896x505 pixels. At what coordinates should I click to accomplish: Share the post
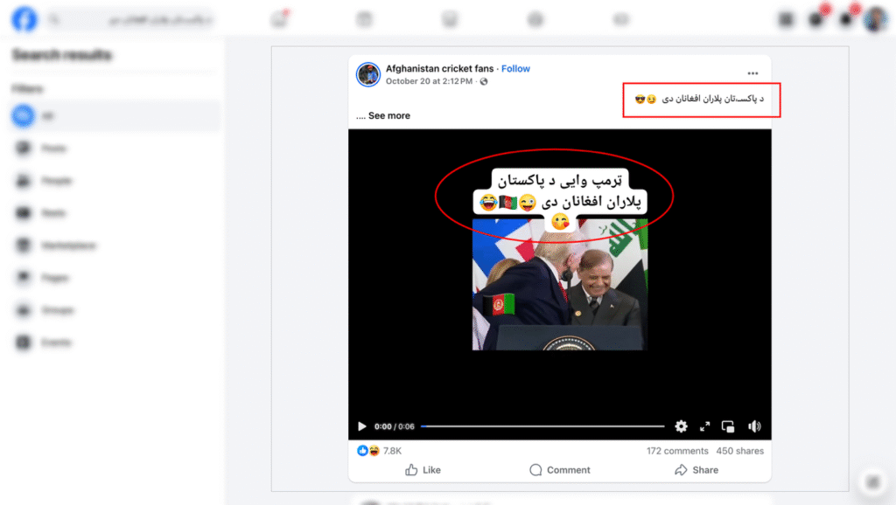pyautogui.click(x=696, y=470)
